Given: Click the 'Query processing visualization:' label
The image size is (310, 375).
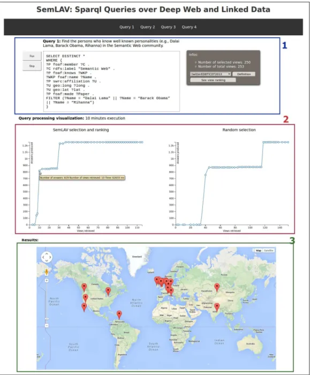Looking at the screenshot, I should pyautogui.click(x=51, y=118).
